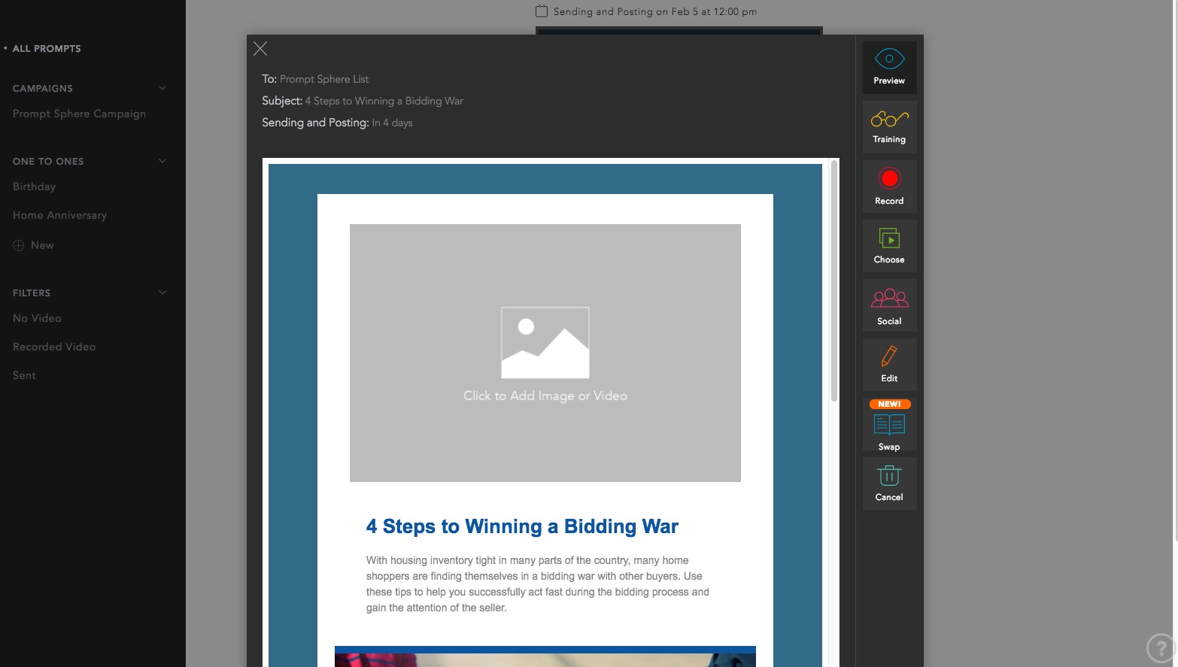Open the Training glasses icon
Screen dimensions: 1178x667
coord(889,119)
